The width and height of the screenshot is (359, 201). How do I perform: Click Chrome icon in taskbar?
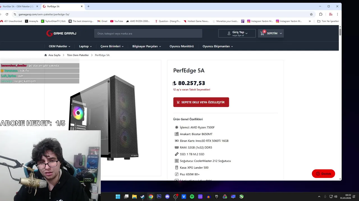(x=151, y=197)
